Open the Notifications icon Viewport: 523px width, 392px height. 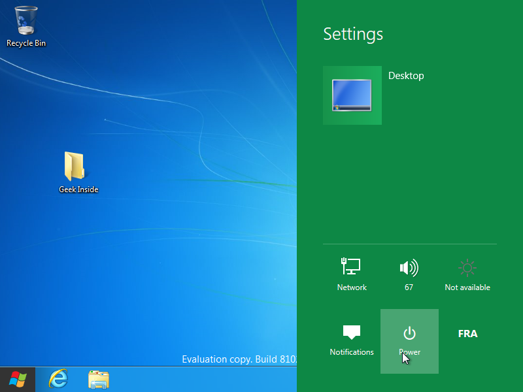click(352, 340)
